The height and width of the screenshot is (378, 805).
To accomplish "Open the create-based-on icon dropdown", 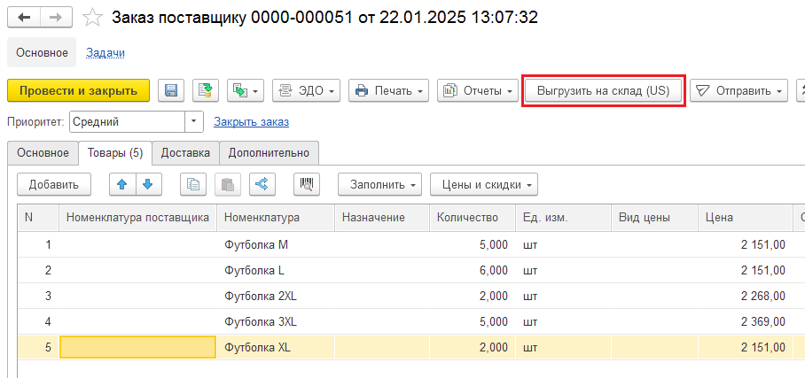I will tap(246, 90).
